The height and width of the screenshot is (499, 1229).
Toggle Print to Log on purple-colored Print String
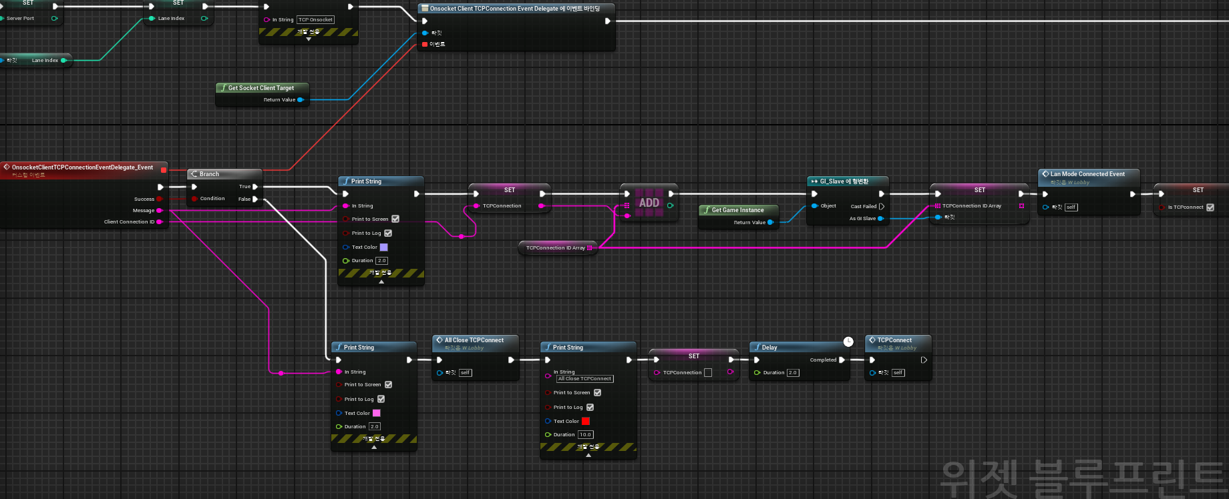(x=388, y=233)
